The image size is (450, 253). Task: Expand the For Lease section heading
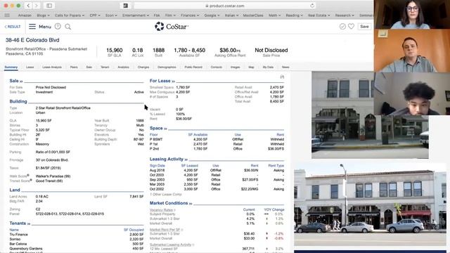[x=162, y=81]
